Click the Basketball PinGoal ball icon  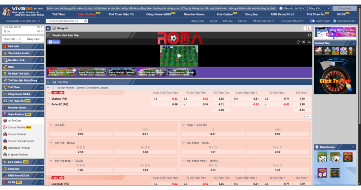click(5, 148)
